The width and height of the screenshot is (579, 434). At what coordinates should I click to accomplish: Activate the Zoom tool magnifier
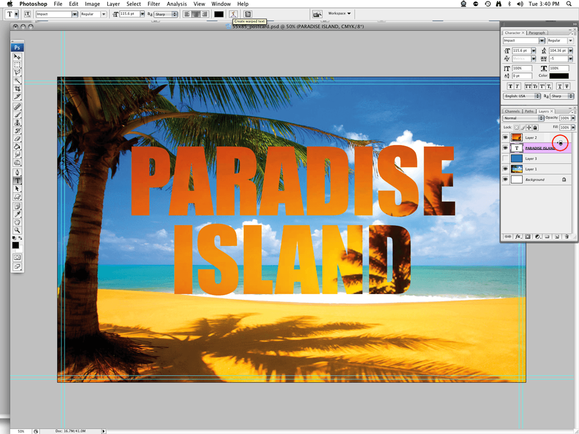tap(17, 230)
